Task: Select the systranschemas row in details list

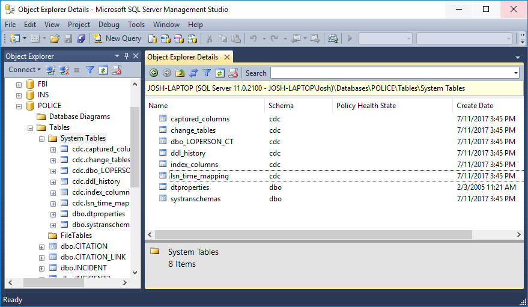Action: pos(335,199)
